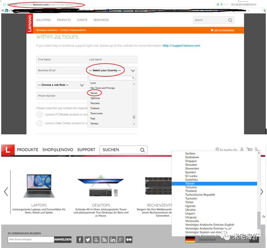Screen dimensions: 267x248
Task: Open the support.lenovo.com link
Action: point(181,45)
